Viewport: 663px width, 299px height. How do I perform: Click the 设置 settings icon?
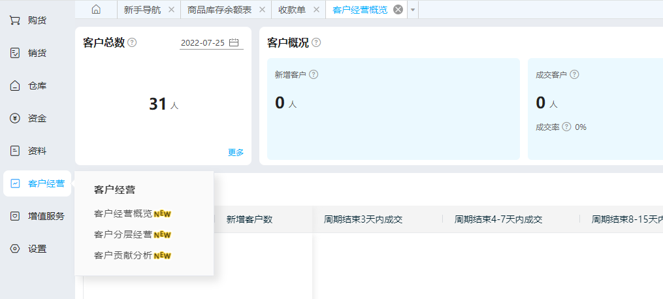click(15, 249)
